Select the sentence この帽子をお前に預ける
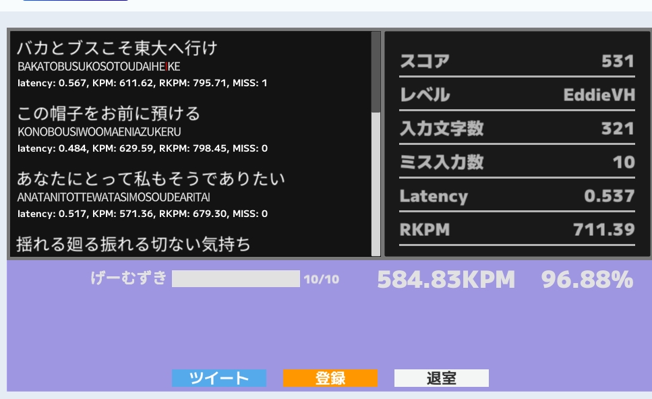This screenshot has width=652, height=399. coord(109,113)
